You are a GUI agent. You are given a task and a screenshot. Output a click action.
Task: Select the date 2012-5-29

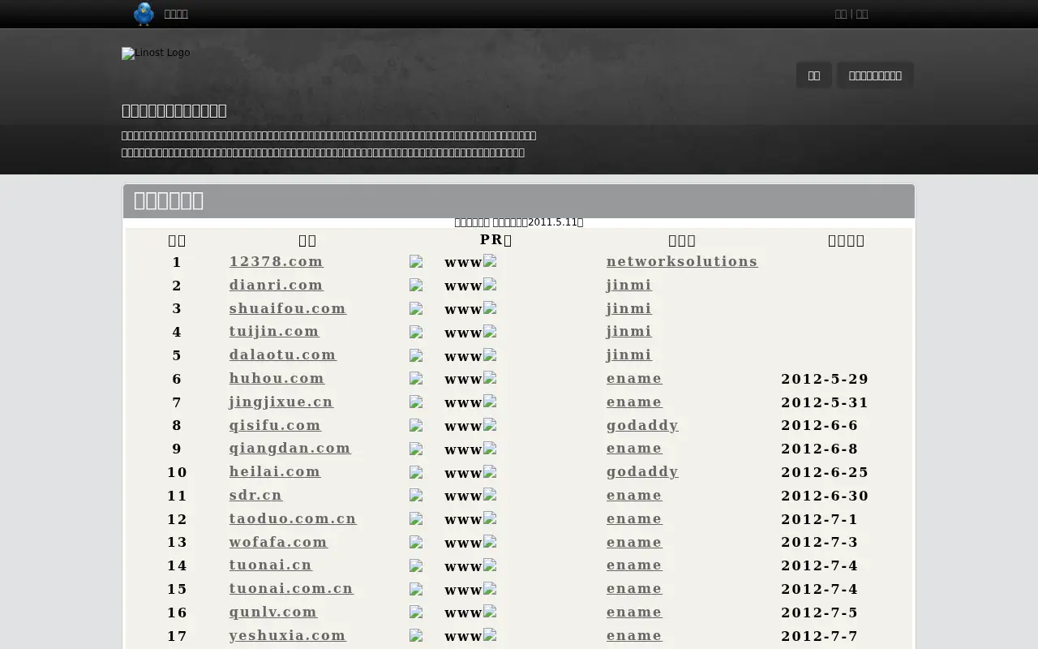(x=825, y=379)
